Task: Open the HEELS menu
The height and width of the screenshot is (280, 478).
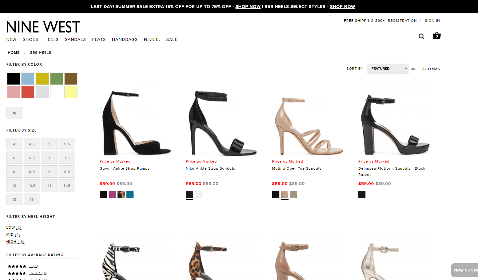Action: pyautogui.click(x=51, y=40)
